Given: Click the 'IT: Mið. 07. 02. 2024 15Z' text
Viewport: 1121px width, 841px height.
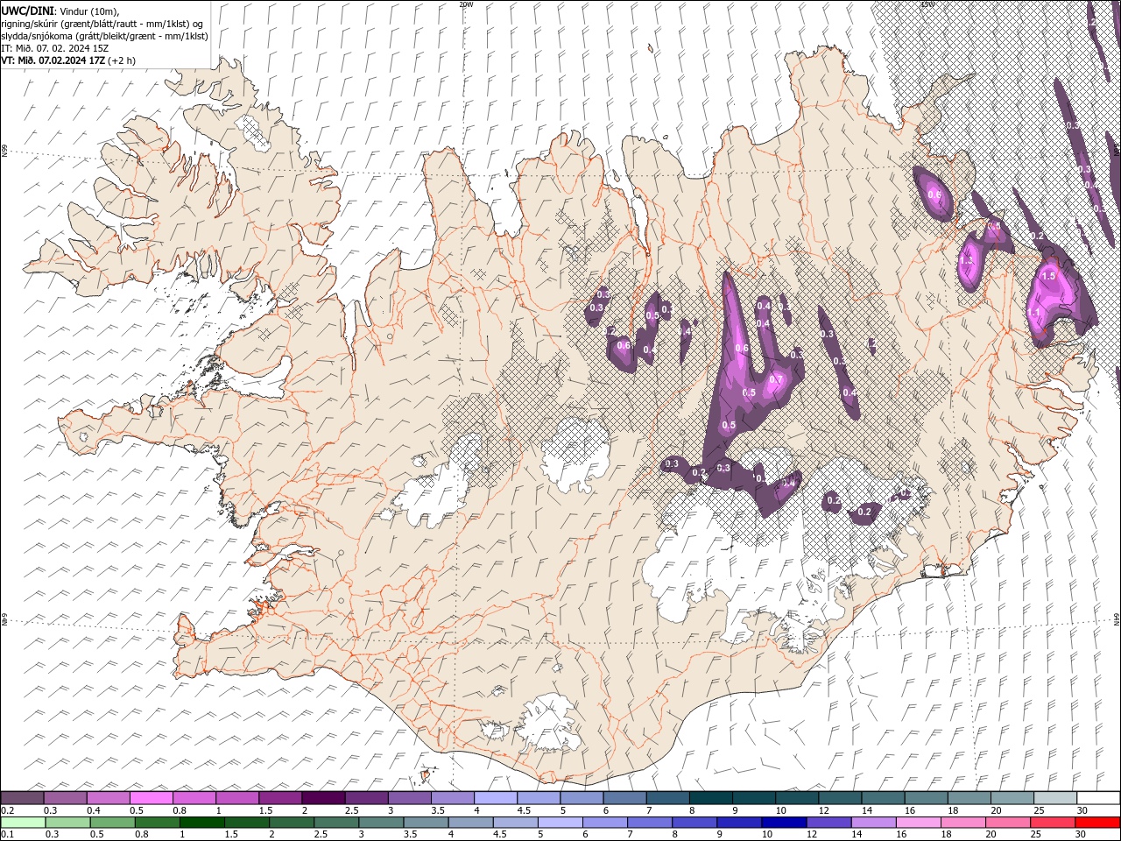Looking at the screenshot, I should click(x=55, y=47).
